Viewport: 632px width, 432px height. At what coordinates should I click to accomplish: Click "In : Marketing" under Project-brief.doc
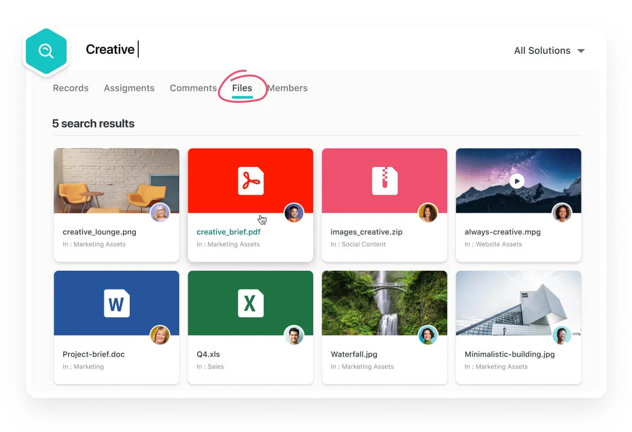[83, 366]
